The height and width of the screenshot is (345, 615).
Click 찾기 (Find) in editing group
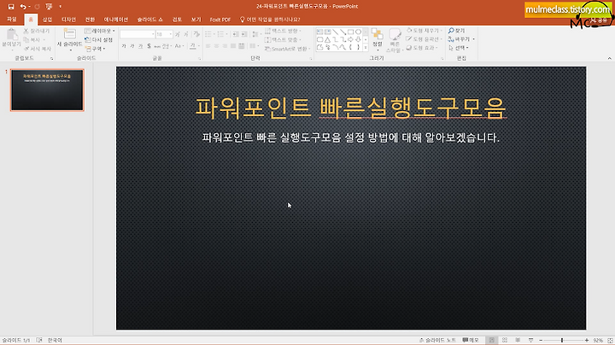[457, 31]
